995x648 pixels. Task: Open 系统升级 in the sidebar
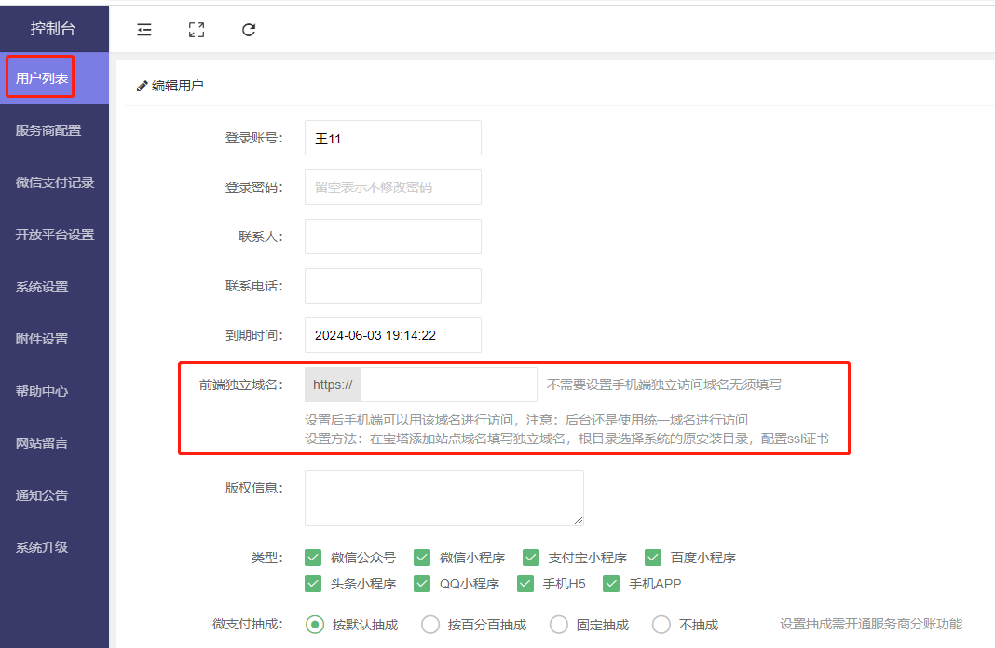pos(42,547)
